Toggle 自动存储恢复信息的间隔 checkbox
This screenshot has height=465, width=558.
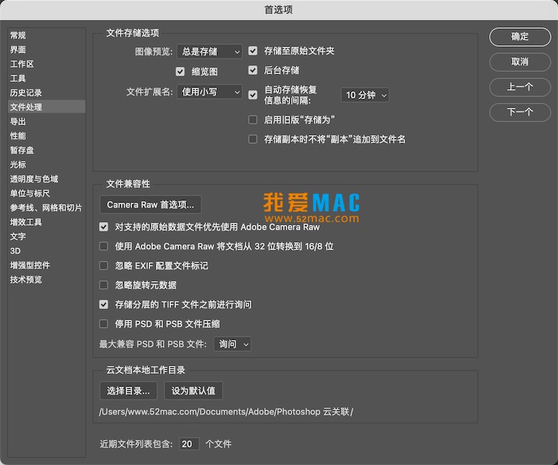point(253,95)
